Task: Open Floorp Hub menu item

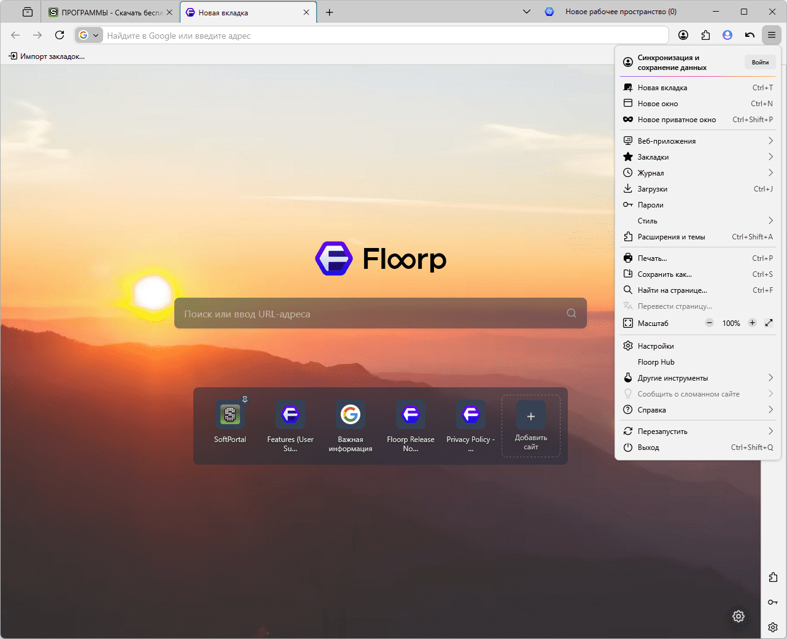Action: coord(698,362)
